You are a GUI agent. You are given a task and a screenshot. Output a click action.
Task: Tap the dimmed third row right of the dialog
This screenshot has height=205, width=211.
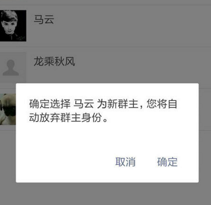(x=205, y=110)
